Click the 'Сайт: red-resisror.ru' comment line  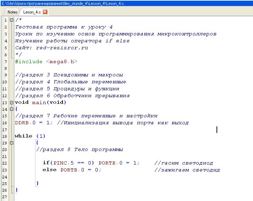tap(51, 48)
